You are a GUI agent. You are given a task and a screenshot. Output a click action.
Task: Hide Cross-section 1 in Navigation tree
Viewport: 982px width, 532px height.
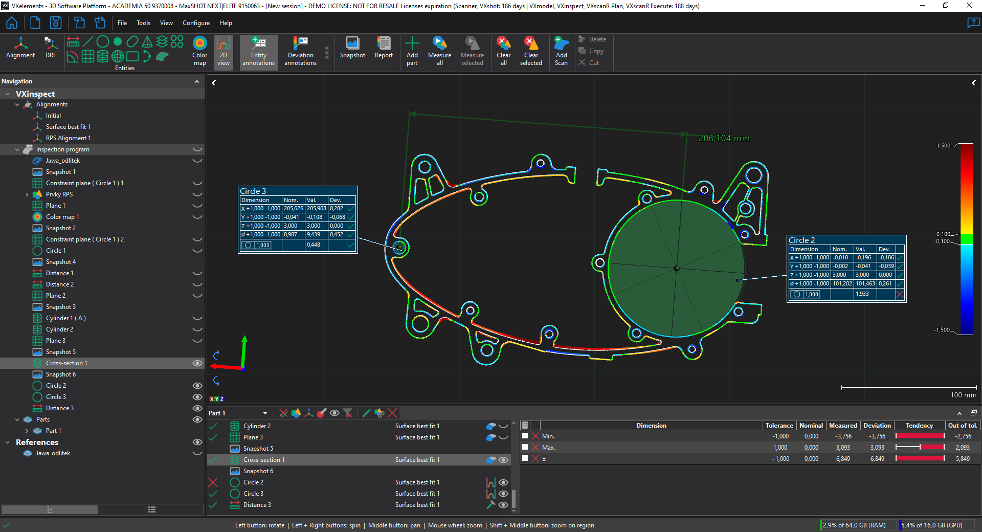point(197,363)
